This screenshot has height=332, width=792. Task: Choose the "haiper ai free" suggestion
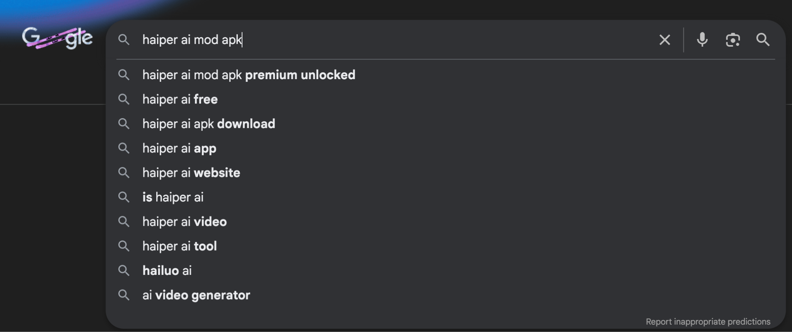tap(180, 100)
